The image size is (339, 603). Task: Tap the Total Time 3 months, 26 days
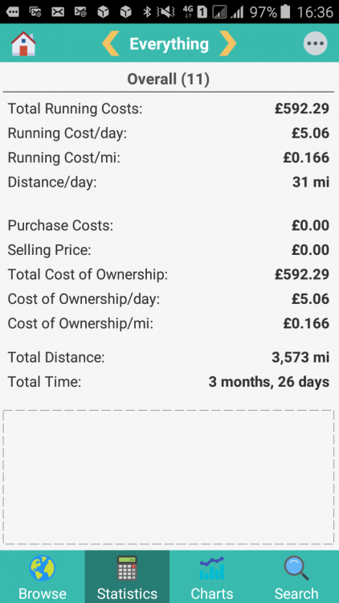point(269,382)
